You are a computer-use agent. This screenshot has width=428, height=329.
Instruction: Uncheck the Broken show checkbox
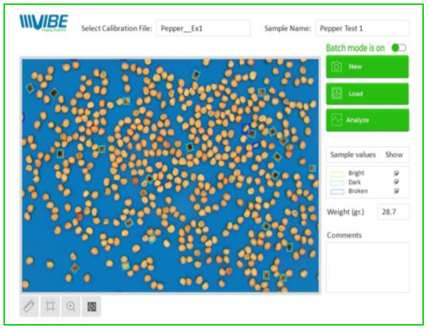pyautogui.click(x=397, y=191)
